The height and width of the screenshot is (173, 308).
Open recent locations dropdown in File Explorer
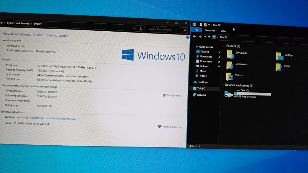205,37
